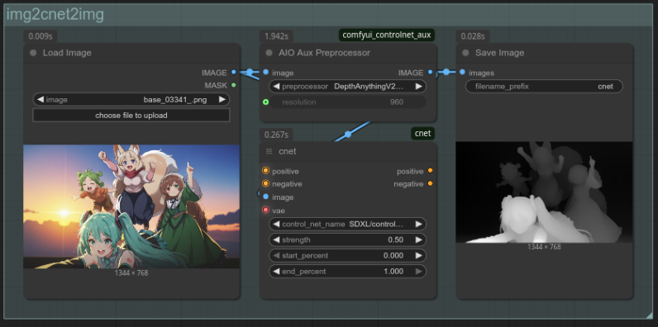Click the comfyui_controlnet_aux badge
The height and width of the screenshot is (327, 658).
(387, 35)
